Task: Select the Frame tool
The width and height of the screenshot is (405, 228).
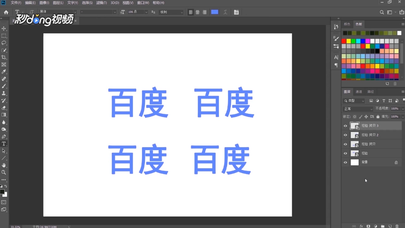Action: click(x=4, y=65)
